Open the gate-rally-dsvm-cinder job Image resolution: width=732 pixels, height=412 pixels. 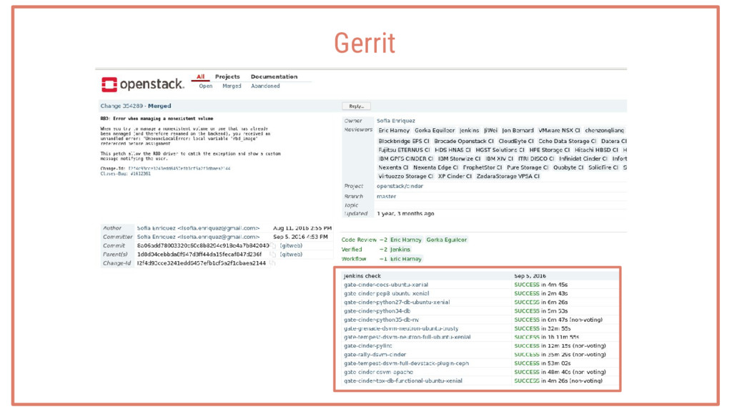click(375, 355)
